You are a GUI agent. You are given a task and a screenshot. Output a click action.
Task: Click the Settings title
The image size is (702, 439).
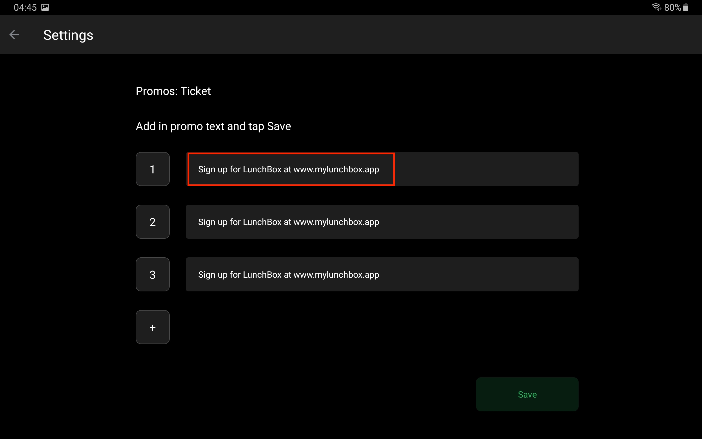tap(68, 35)
